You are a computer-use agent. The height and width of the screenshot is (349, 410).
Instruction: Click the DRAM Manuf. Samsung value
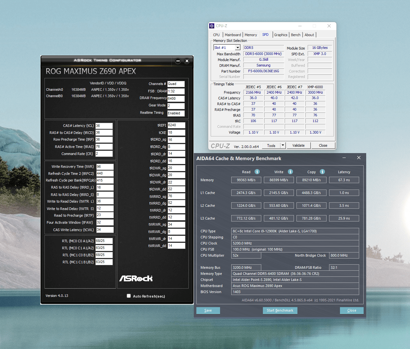coord(264,65)
